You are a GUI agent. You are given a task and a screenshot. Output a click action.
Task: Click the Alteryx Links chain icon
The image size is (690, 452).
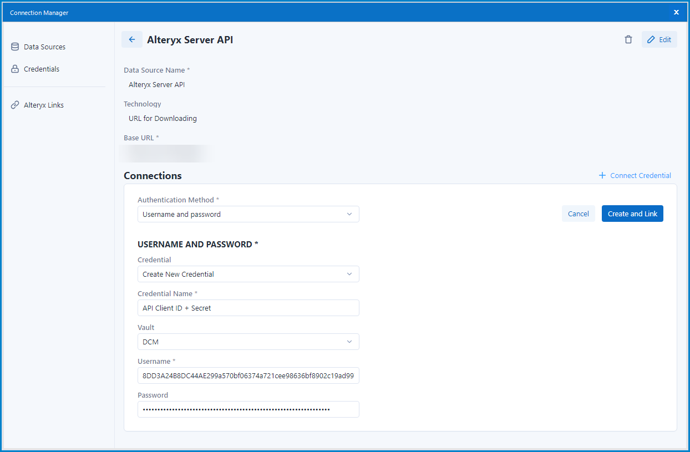point(14,105)
